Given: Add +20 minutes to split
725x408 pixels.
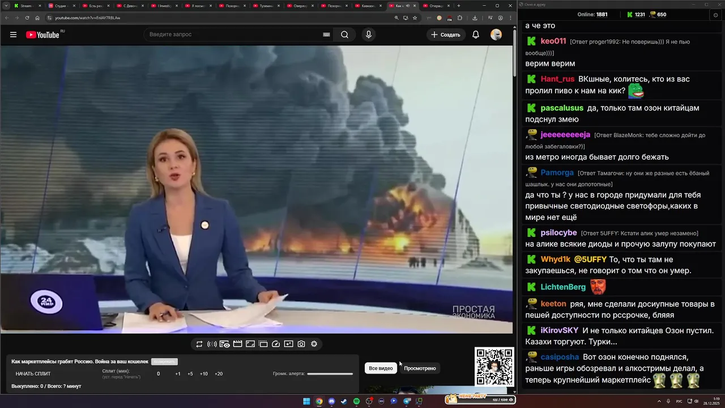Looking at the screenshot, I should pos(219,374).
